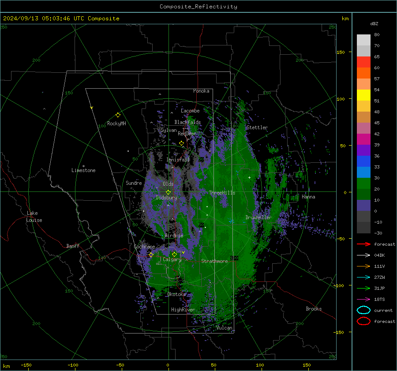The height and width of the screenshot is (371, 397).
Task: Click the yellow diamond marker above RockyMH
Action: pyautogui.click(x=118, y=115)
